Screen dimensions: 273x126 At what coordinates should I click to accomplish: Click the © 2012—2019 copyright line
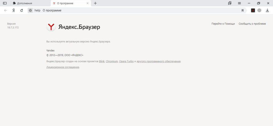coord(65,55)
